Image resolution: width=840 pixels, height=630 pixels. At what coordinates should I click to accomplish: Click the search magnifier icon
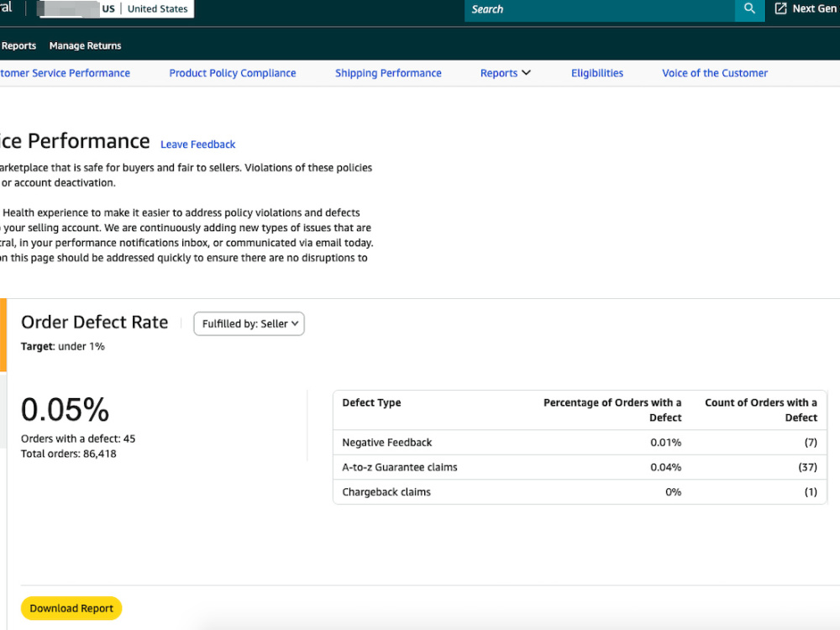coord(749,9)
